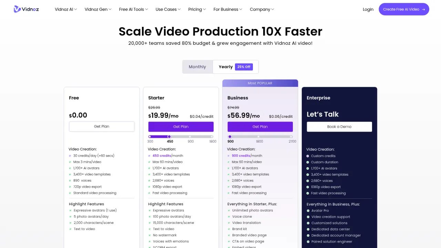Expand the Company menu

[262, 9]
